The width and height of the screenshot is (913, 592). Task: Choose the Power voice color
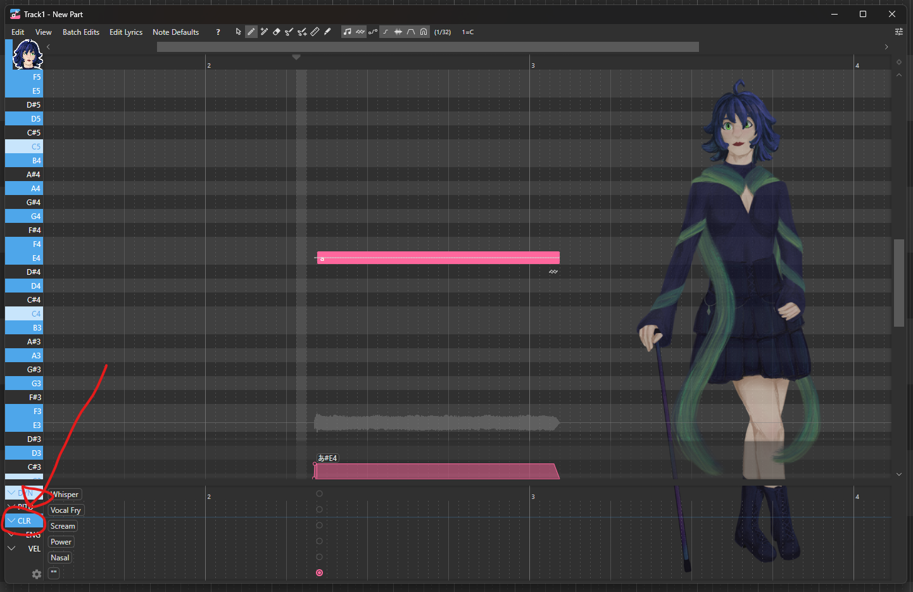coord(61,542)
